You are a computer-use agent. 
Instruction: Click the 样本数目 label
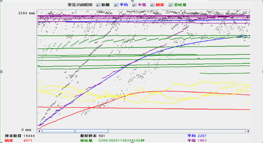pyautogui.click(x=13, y=136)
